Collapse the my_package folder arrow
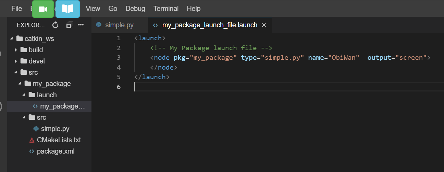 pos(20,84)
